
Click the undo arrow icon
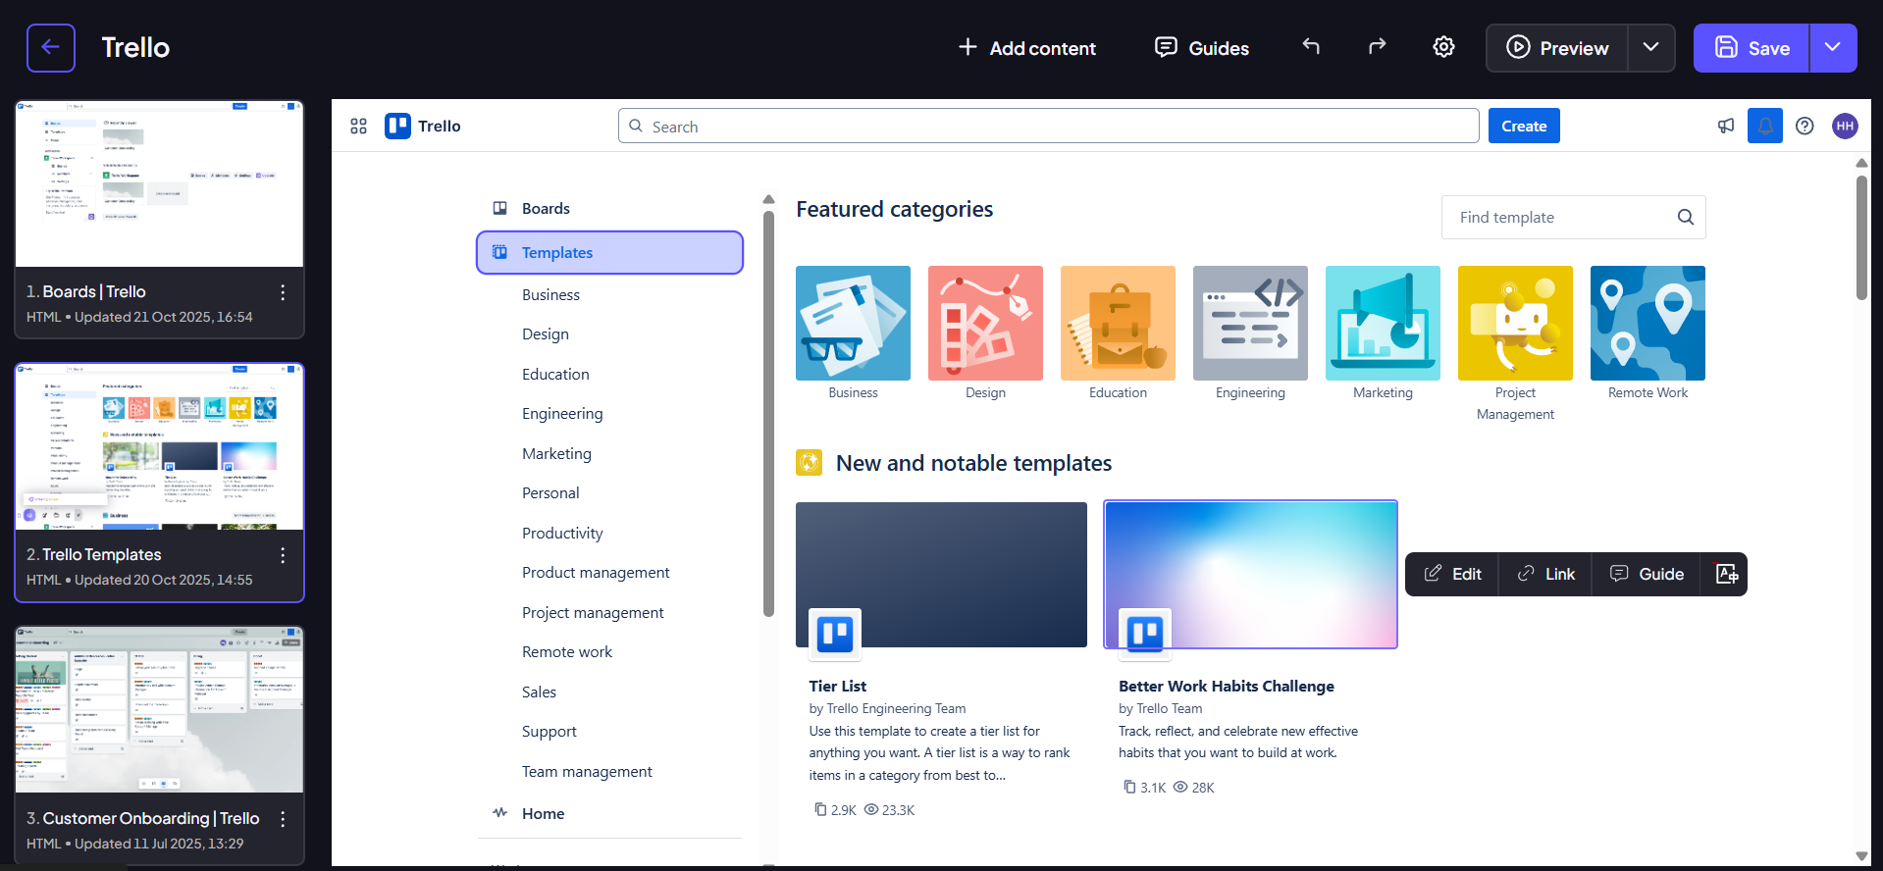[x=1311, y=46]
